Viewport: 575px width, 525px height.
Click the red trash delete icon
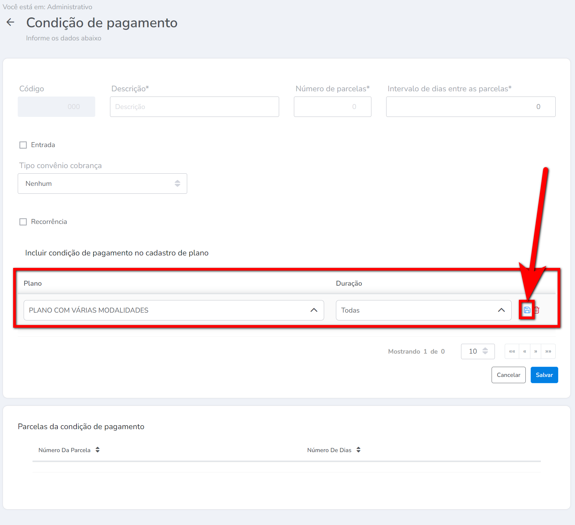tap(537, 310)
